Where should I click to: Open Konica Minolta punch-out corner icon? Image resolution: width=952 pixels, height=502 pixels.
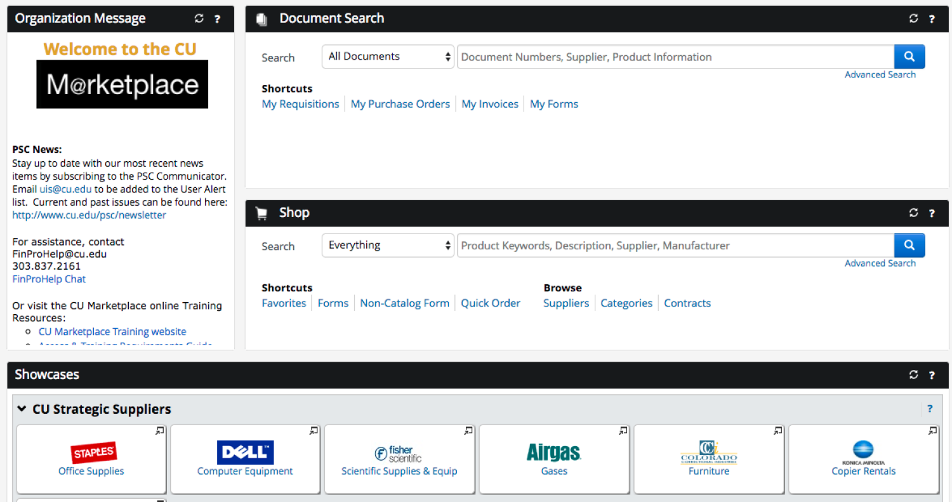pos(932,431)
